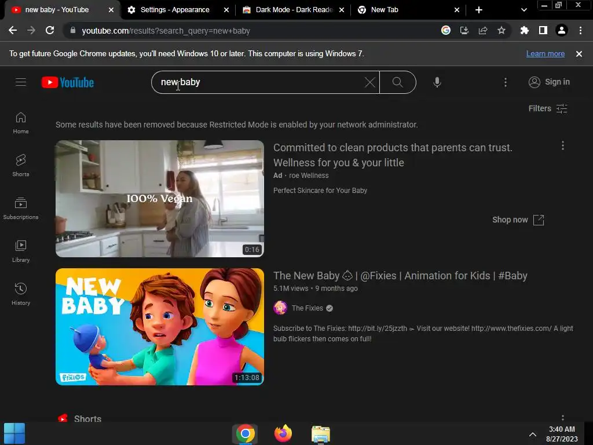The image size is (593, 445).
Task: Expand the tab search dropdown
Action: click(x=524, y=10)
